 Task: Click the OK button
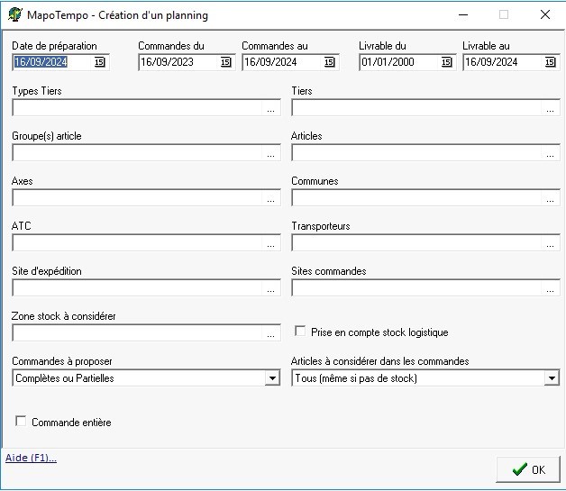[x=527, y=469]
